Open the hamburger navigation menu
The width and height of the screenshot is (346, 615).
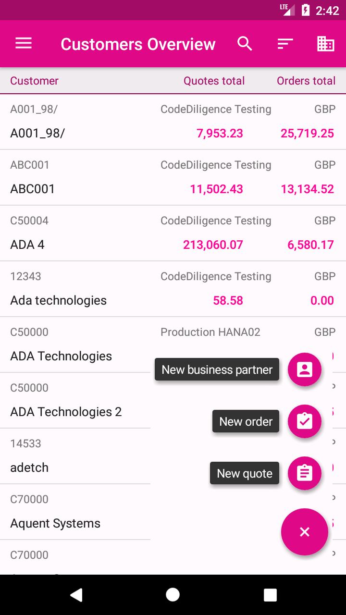click(x=24, y=44)
